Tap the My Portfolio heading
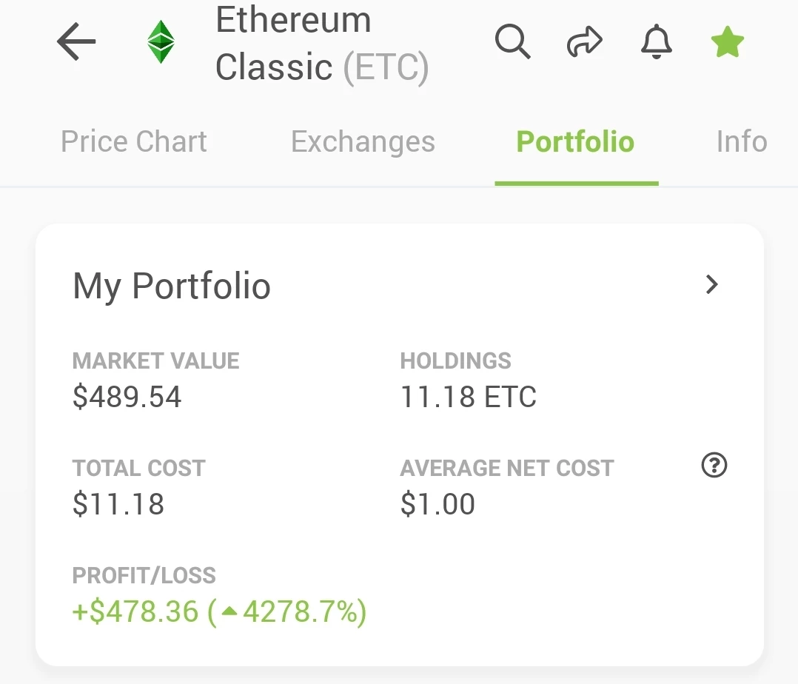798x684 pixels. [x=172, y=286]
